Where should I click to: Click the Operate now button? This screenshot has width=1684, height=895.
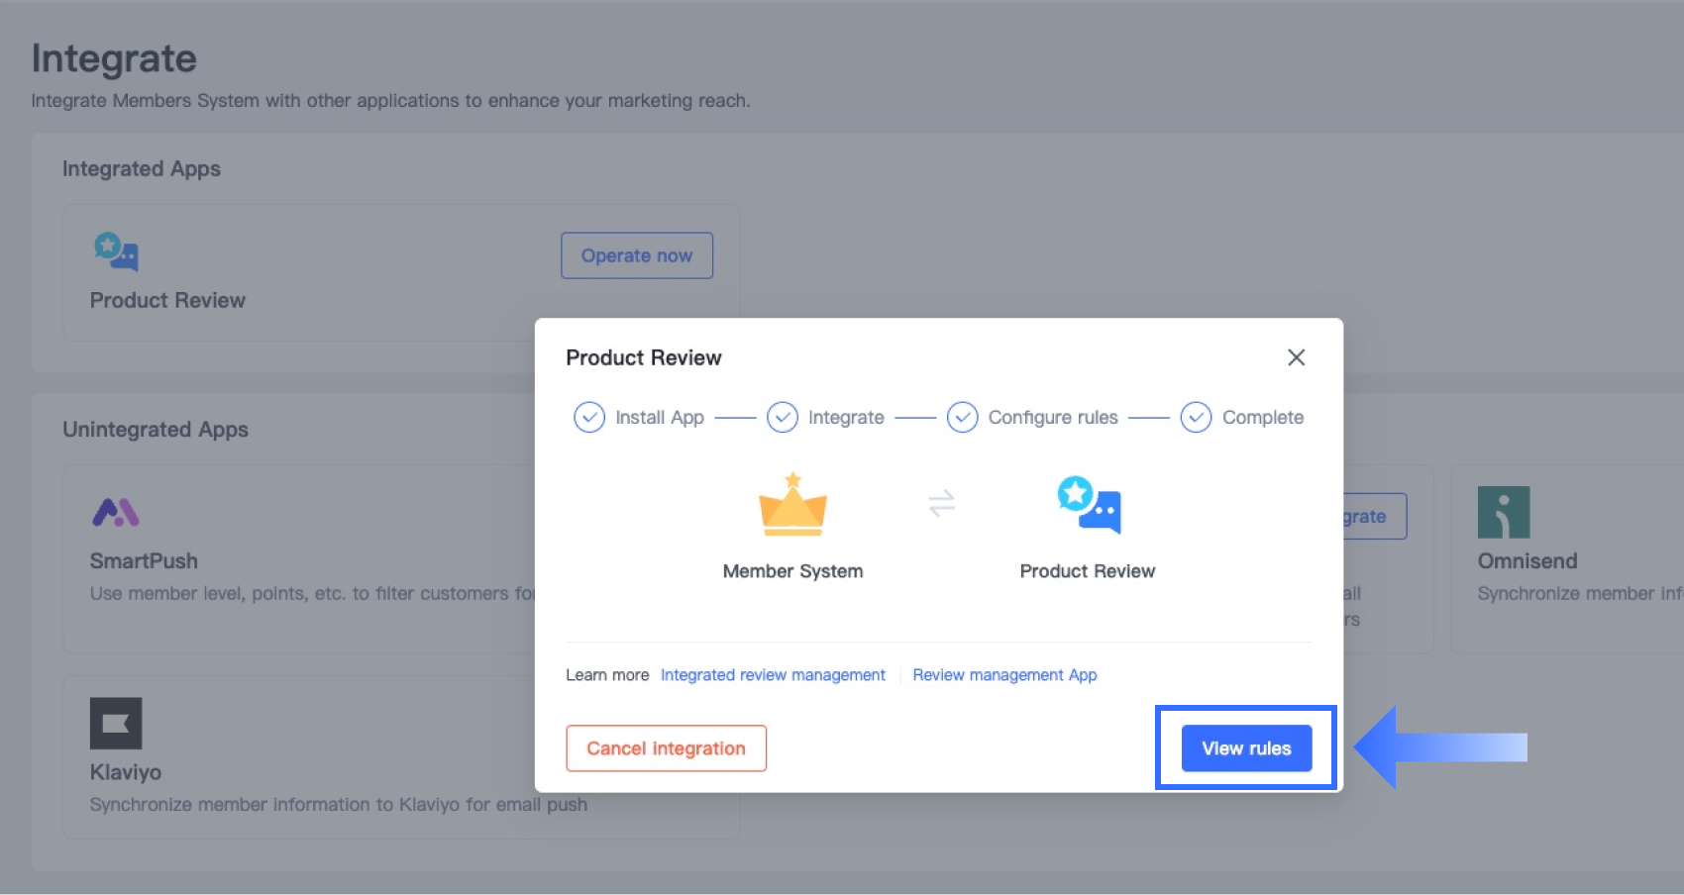(x=637, y=255)
